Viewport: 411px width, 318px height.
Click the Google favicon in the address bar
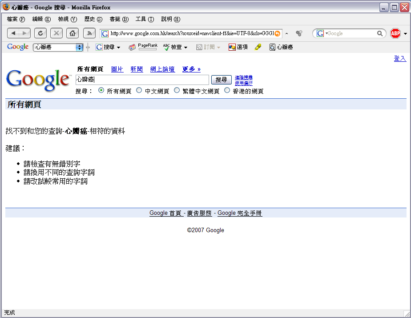click(105, 33)
